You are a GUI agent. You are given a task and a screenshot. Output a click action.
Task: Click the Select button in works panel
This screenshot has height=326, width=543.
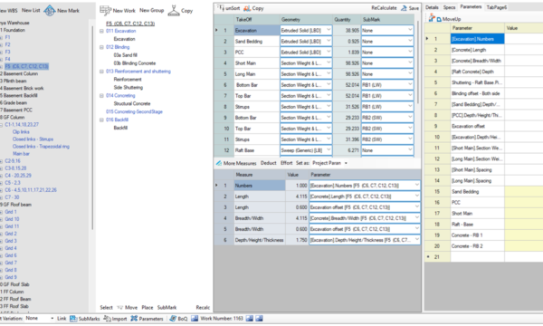(x=106, y=307)
